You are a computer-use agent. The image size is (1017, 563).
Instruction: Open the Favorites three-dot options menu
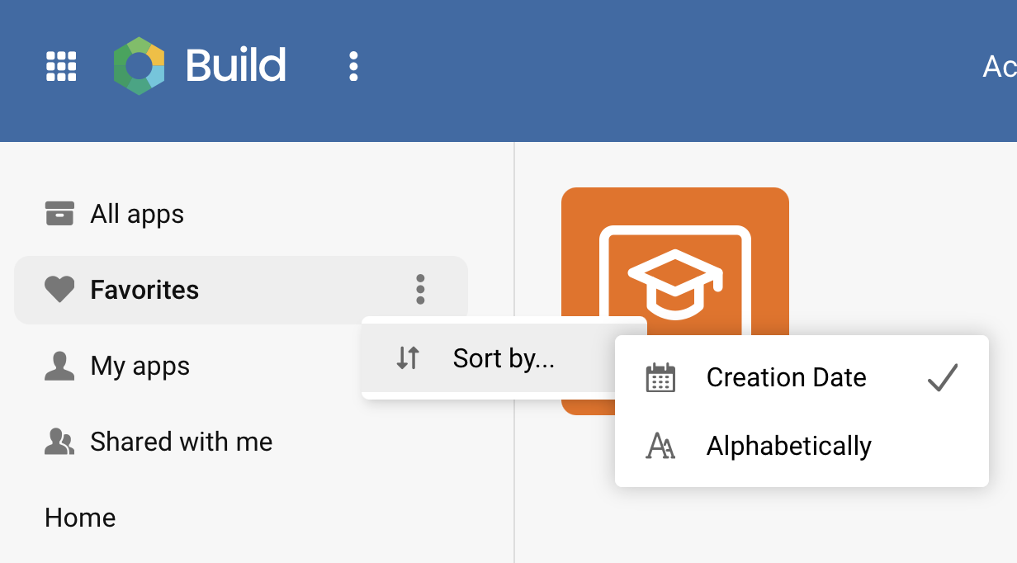[x=420, y=290]
